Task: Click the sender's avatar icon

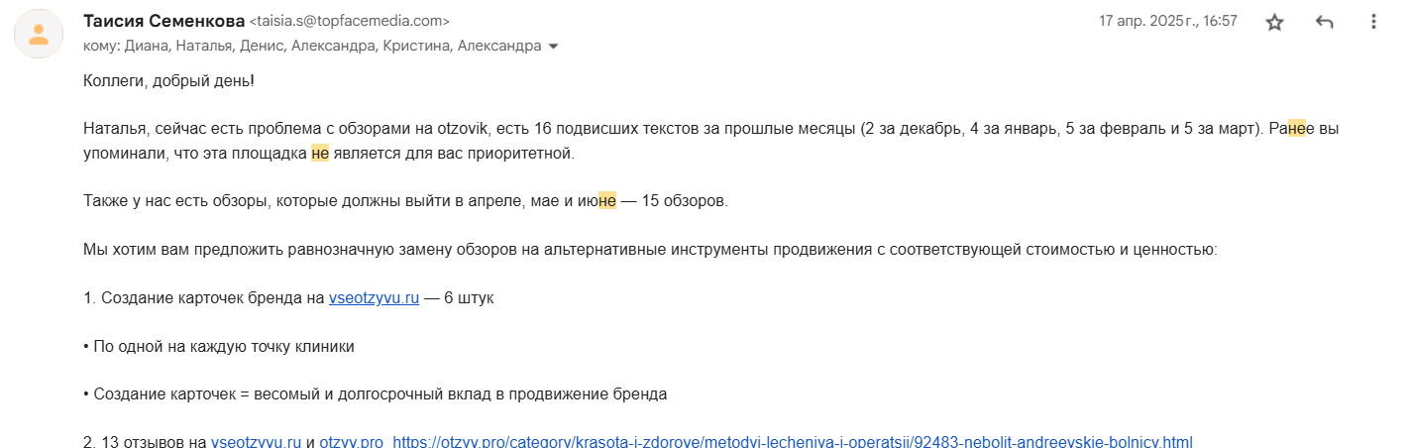Action: [x=39, y=34]
